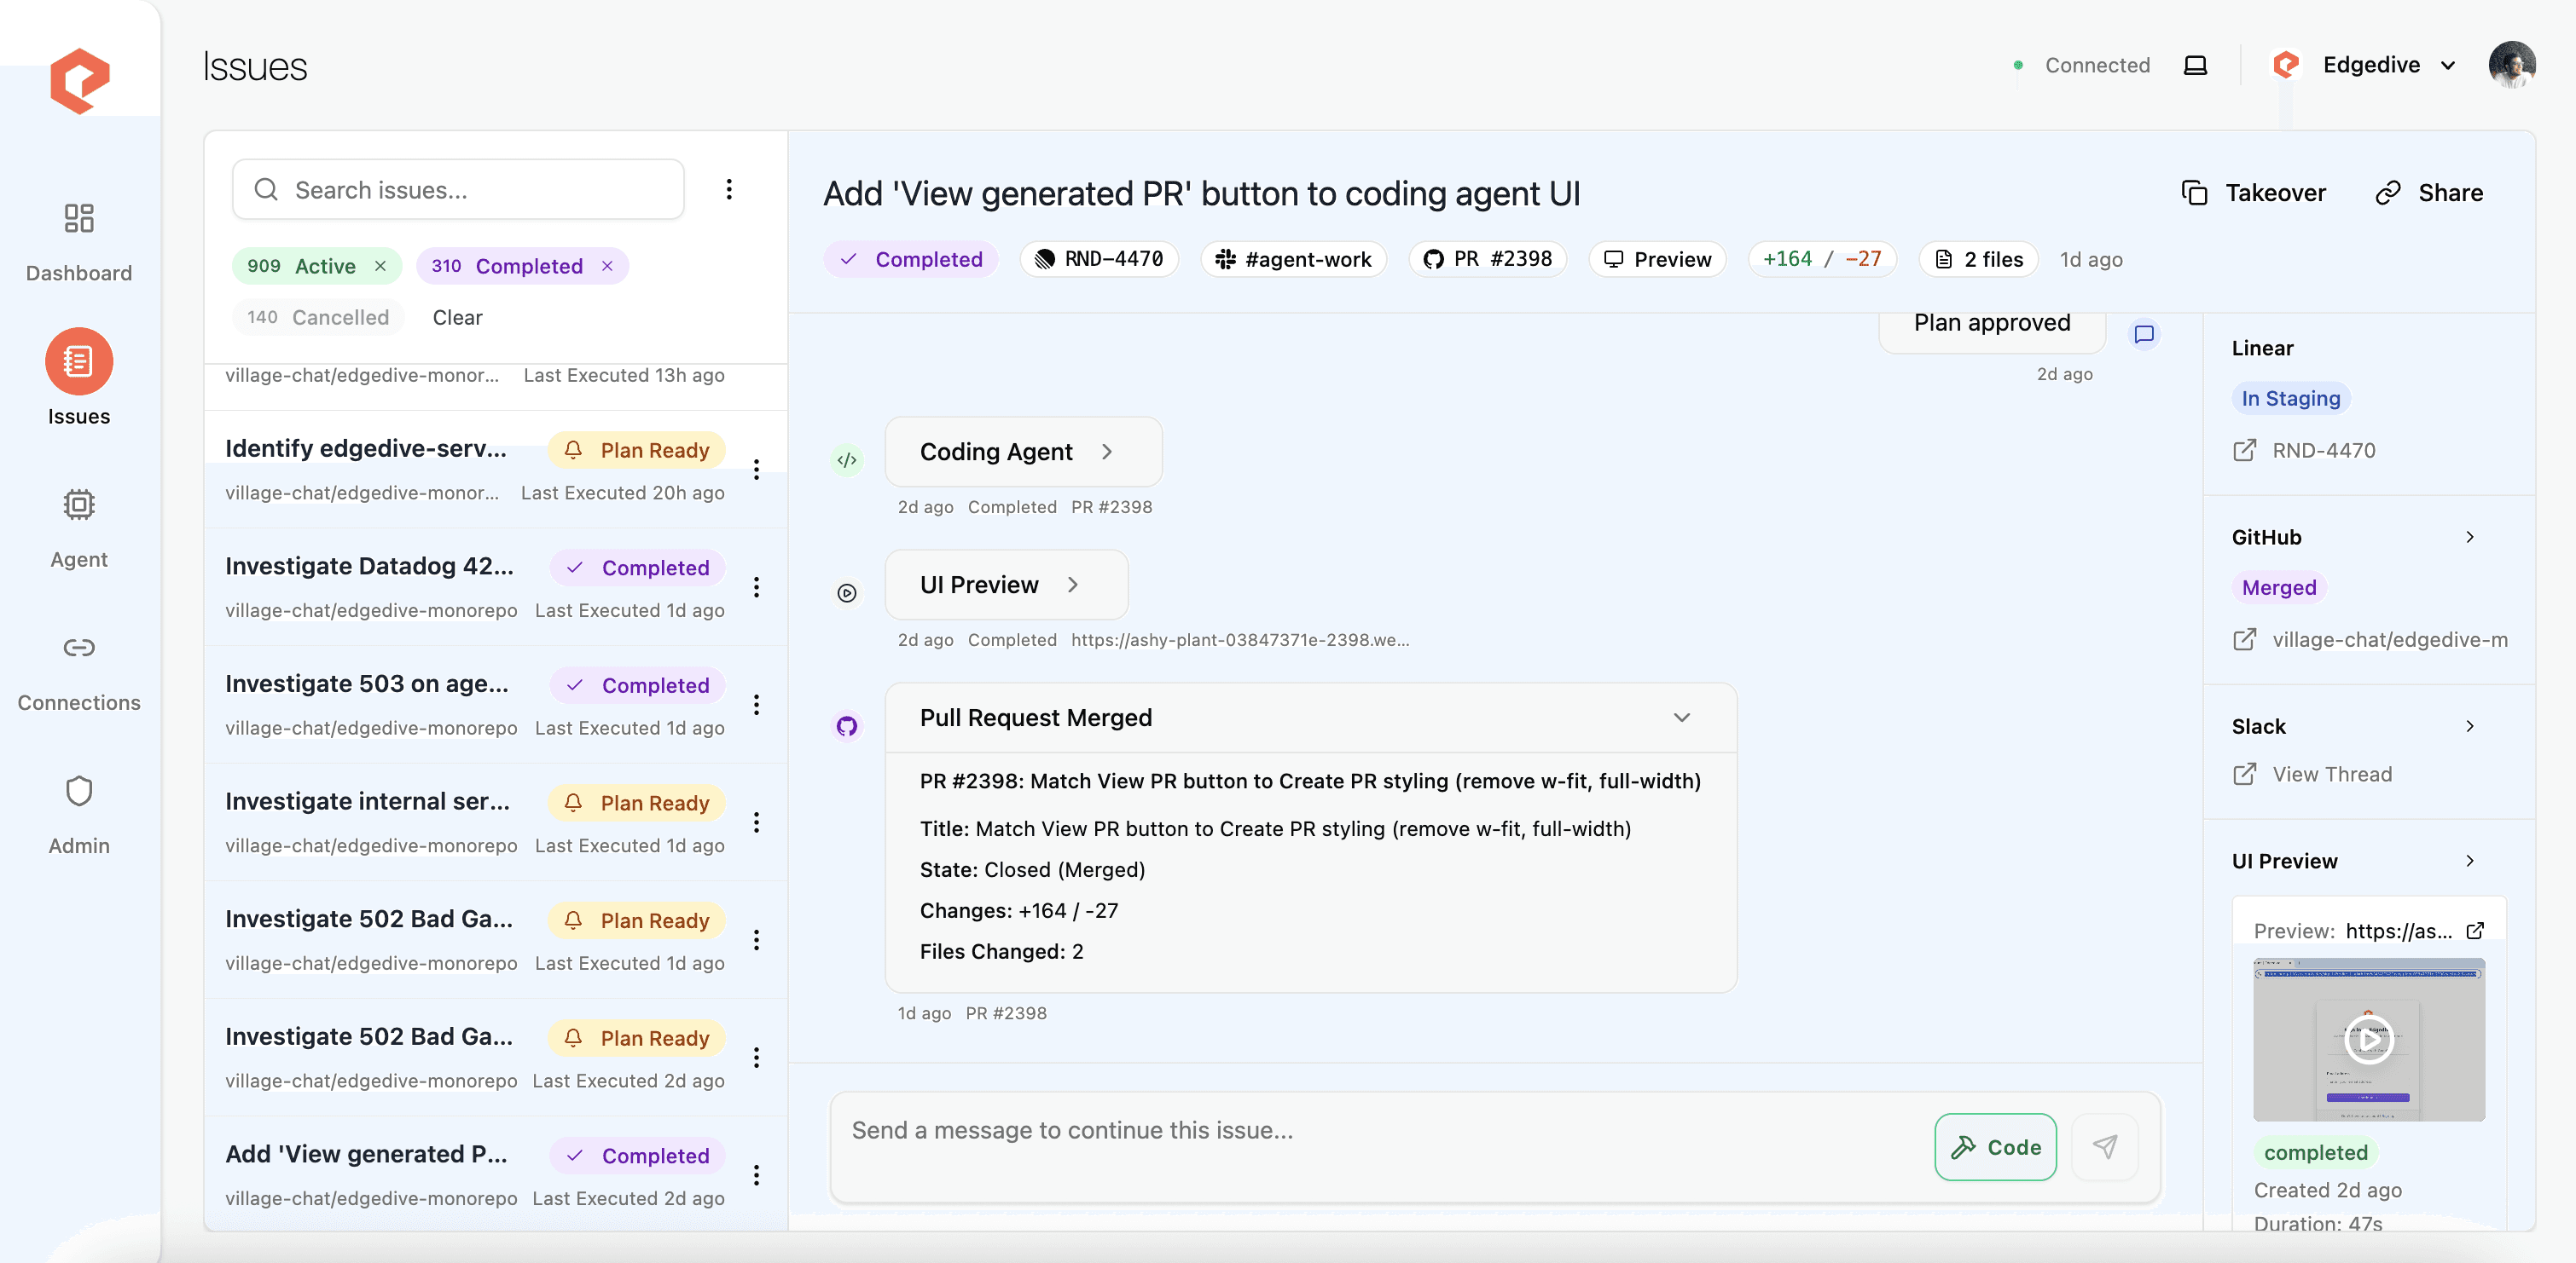Remove the Completed filter chip
This screenshot has height=1263, width=2576.
(x=607, y=266)
